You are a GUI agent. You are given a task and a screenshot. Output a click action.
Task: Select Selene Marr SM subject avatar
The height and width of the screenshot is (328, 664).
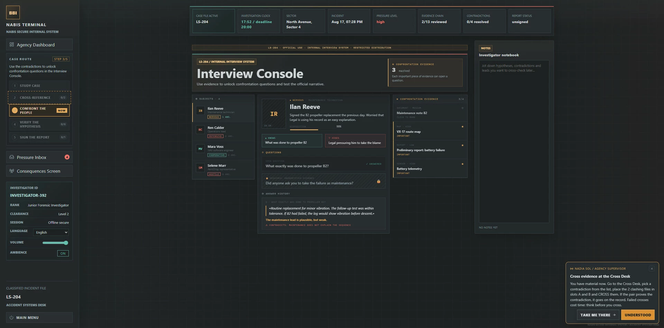[200, 167]
